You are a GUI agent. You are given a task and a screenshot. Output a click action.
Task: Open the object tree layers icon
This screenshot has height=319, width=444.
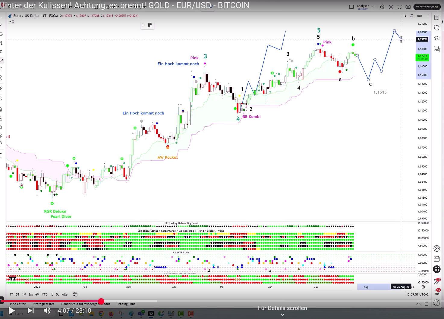(x=436, y=38)
